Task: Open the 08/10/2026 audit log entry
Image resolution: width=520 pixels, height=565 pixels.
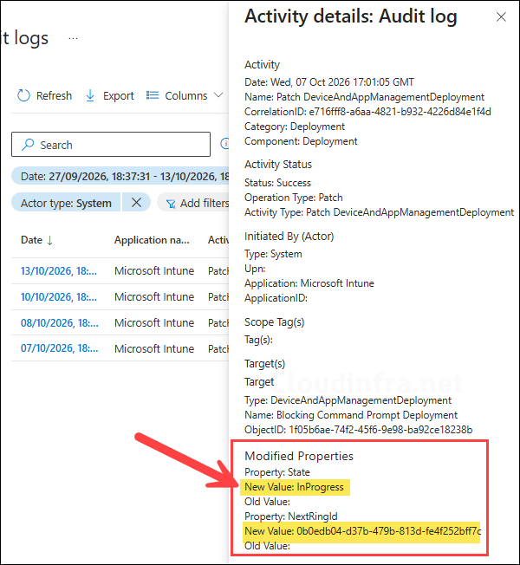Action: coord(60,322)
